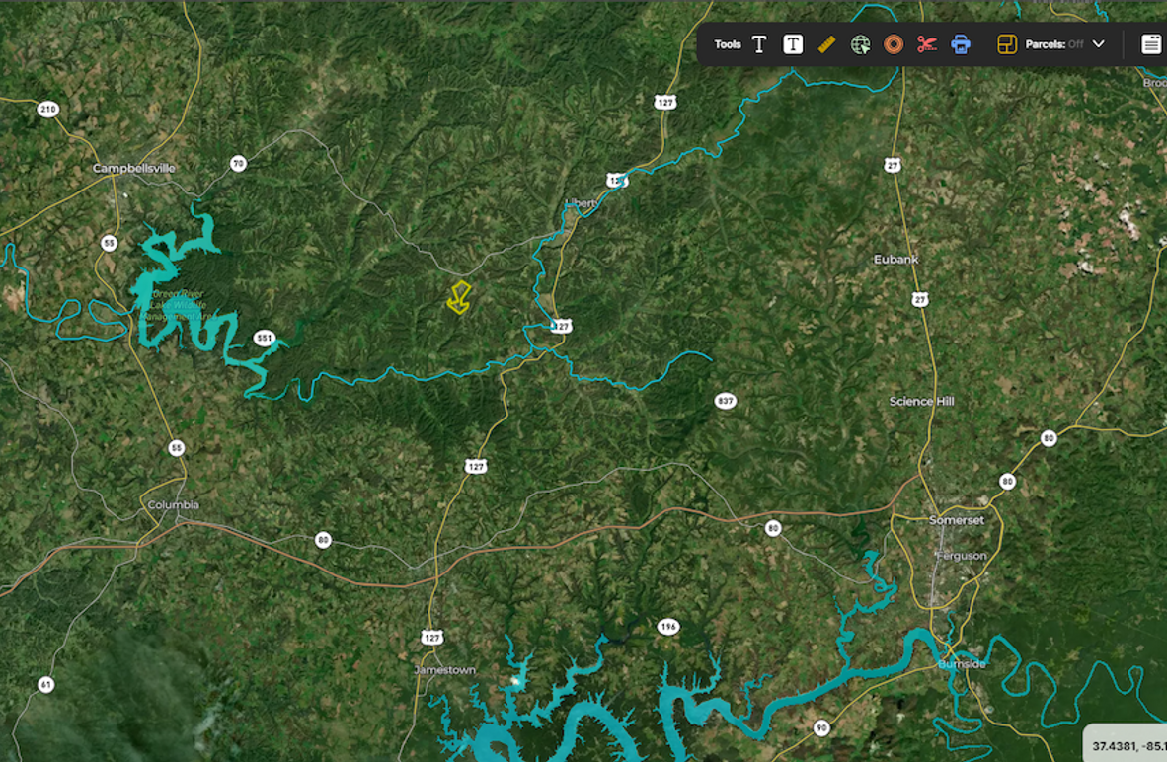The image size is (1167, 762).
Task: Choose the red scissors clip tool
Action: pyautogui.click(x=927, y=44)
